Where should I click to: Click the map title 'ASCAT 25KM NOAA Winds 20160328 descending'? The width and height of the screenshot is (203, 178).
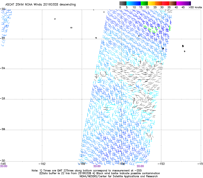(x=40, y=4)
